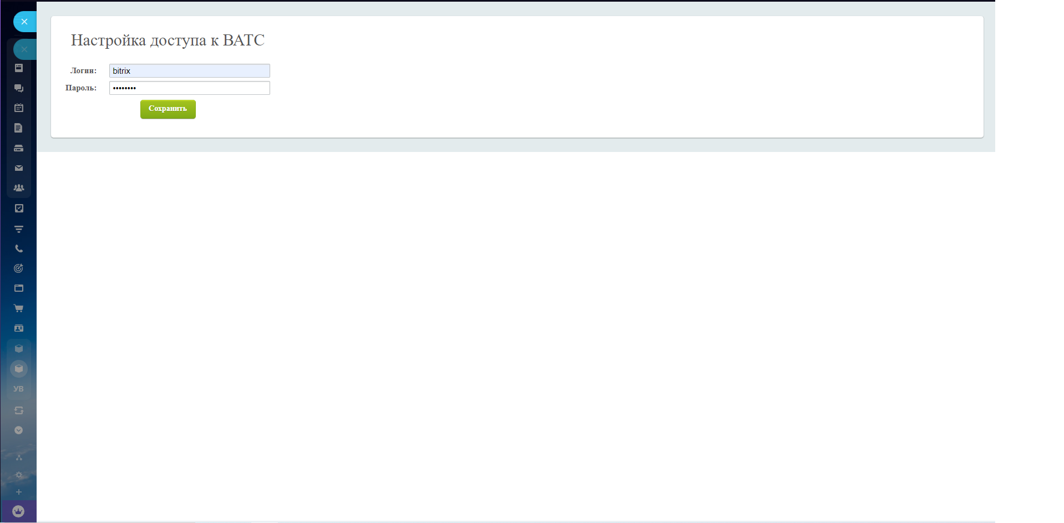
Task: Open the Tasks checkmark icon in sidebar
Action: click(19, 209)
